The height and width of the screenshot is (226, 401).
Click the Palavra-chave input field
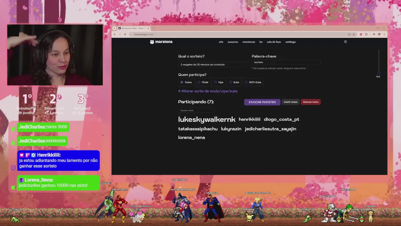[x=286, y=62]
